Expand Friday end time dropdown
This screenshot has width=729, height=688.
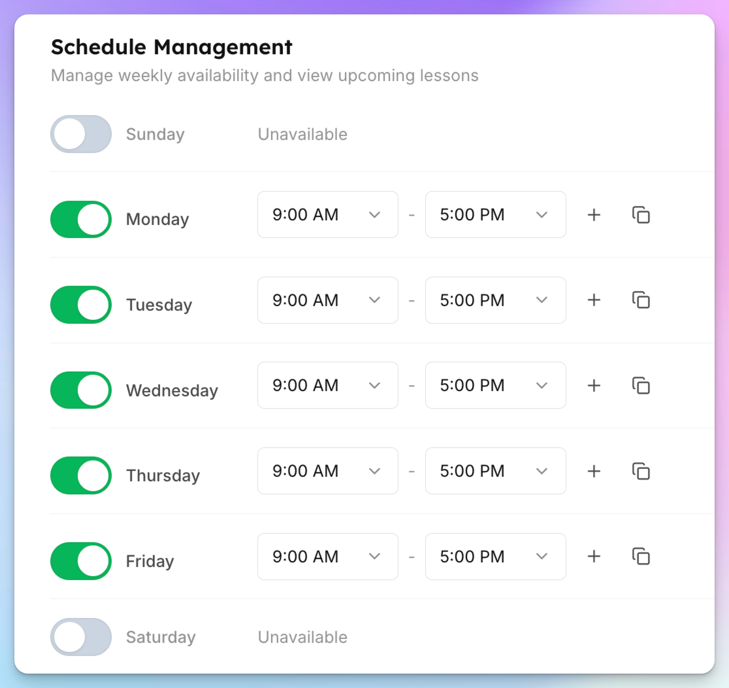[495, 557]
